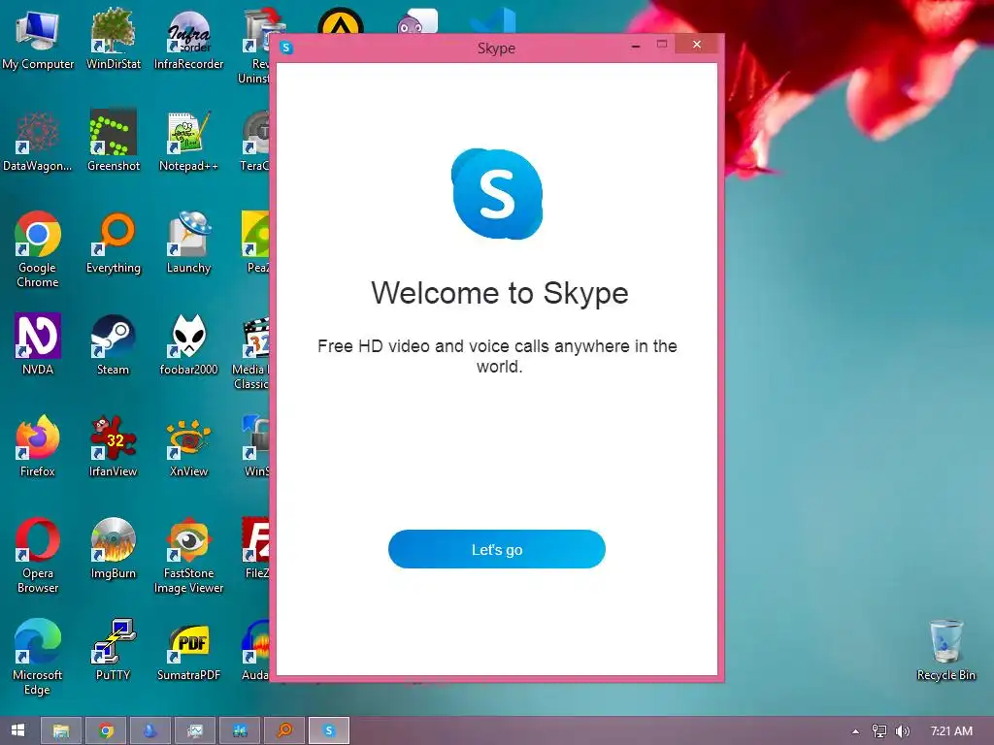Click the large Skype logo in the window
Image resolution: width=994 pixels, height=745 pixels.
pyautogui.click(x=497, y=194)
